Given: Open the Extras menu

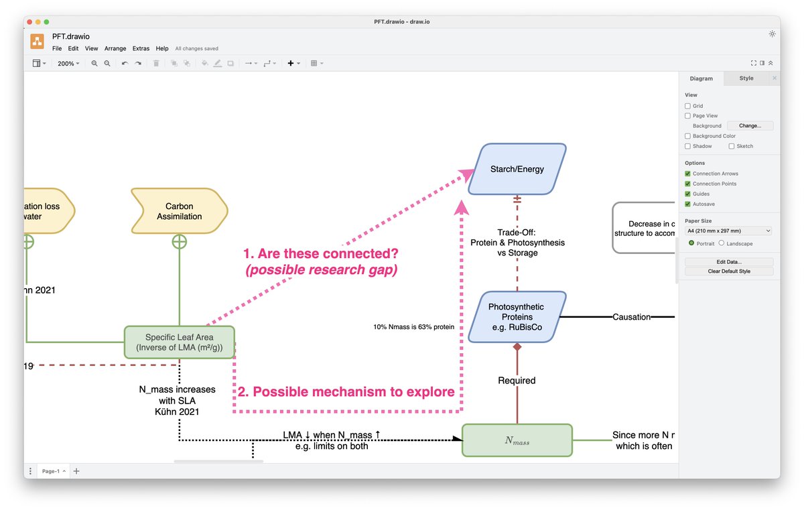Looking at the screenshot, I should 141,48.
